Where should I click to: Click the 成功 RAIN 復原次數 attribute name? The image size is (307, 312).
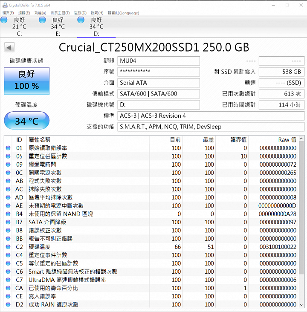53,304
